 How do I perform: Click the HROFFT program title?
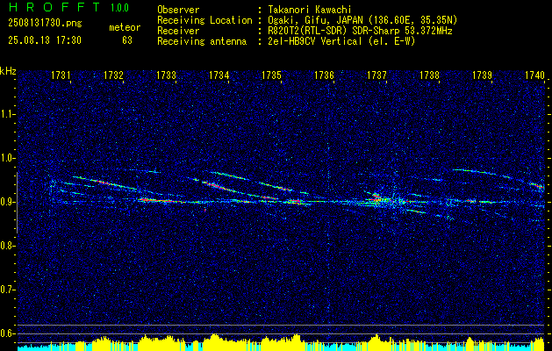coord(54,7)
